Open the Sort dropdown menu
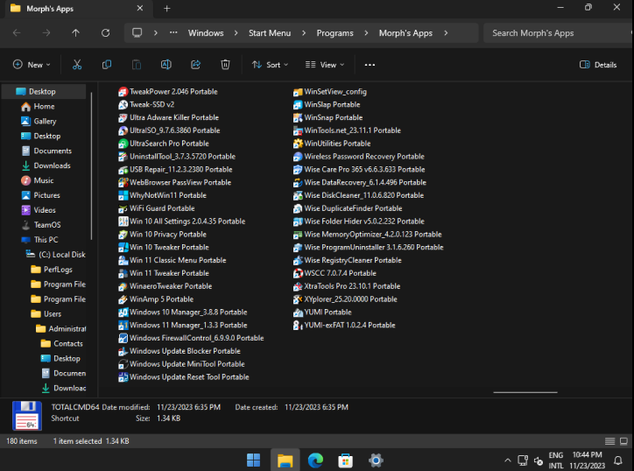 270,65
